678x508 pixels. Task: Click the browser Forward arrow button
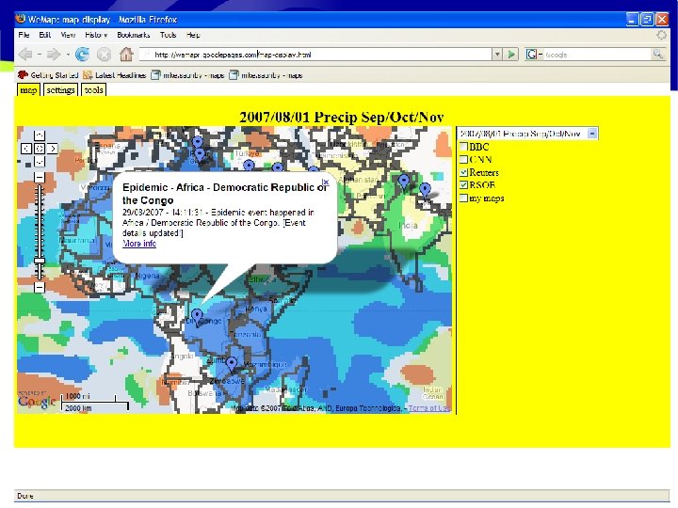tap(54, 55)
